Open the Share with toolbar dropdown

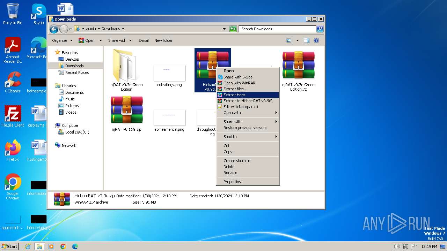coord(120,40)
